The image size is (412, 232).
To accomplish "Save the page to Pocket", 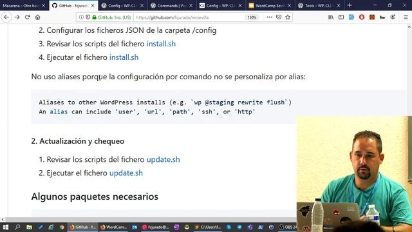I will click(x=279, y=17).
